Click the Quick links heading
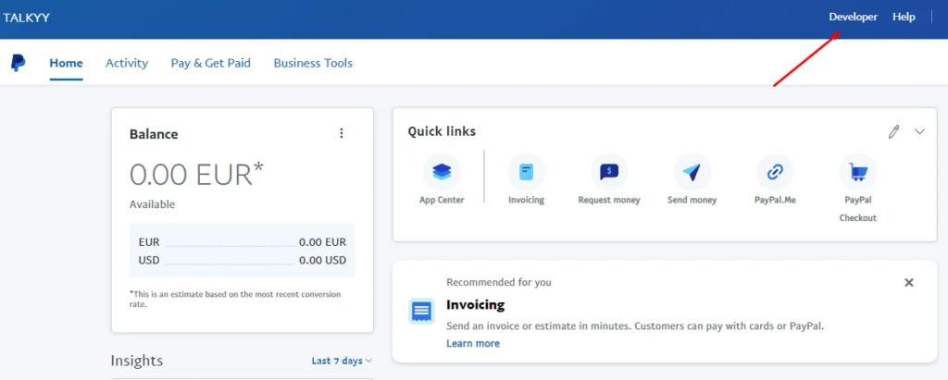 point(442,131)
